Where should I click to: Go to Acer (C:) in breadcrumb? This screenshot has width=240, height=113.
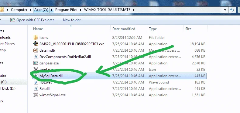pos(41,10)
